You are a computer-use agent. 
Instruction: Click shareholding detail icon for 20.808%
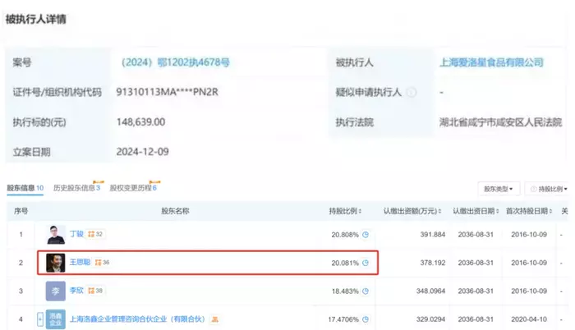pyautogui.click(x=366, y=235)
